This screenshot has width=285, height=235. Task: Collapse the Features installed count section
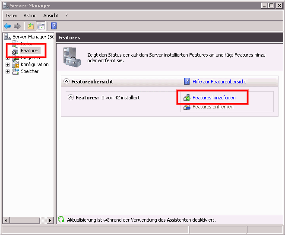pos(71,98)
